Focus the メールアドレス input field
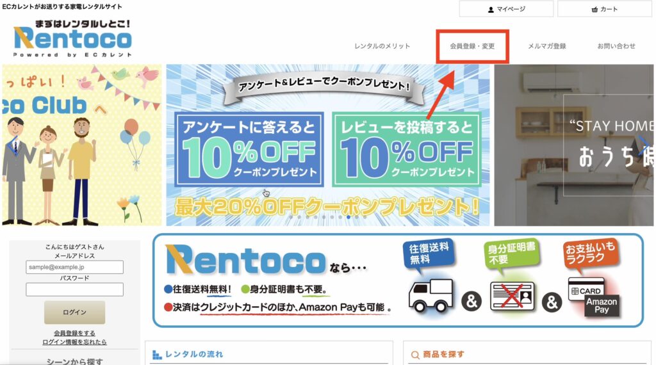Screen dimensions: 656x365 pos(74,267)
